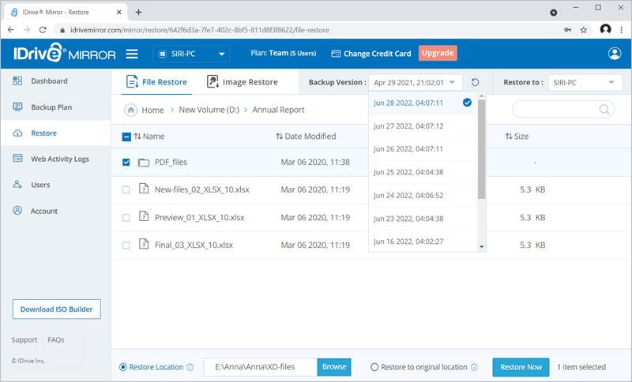Click the restore location path field

tap(261, 367)
